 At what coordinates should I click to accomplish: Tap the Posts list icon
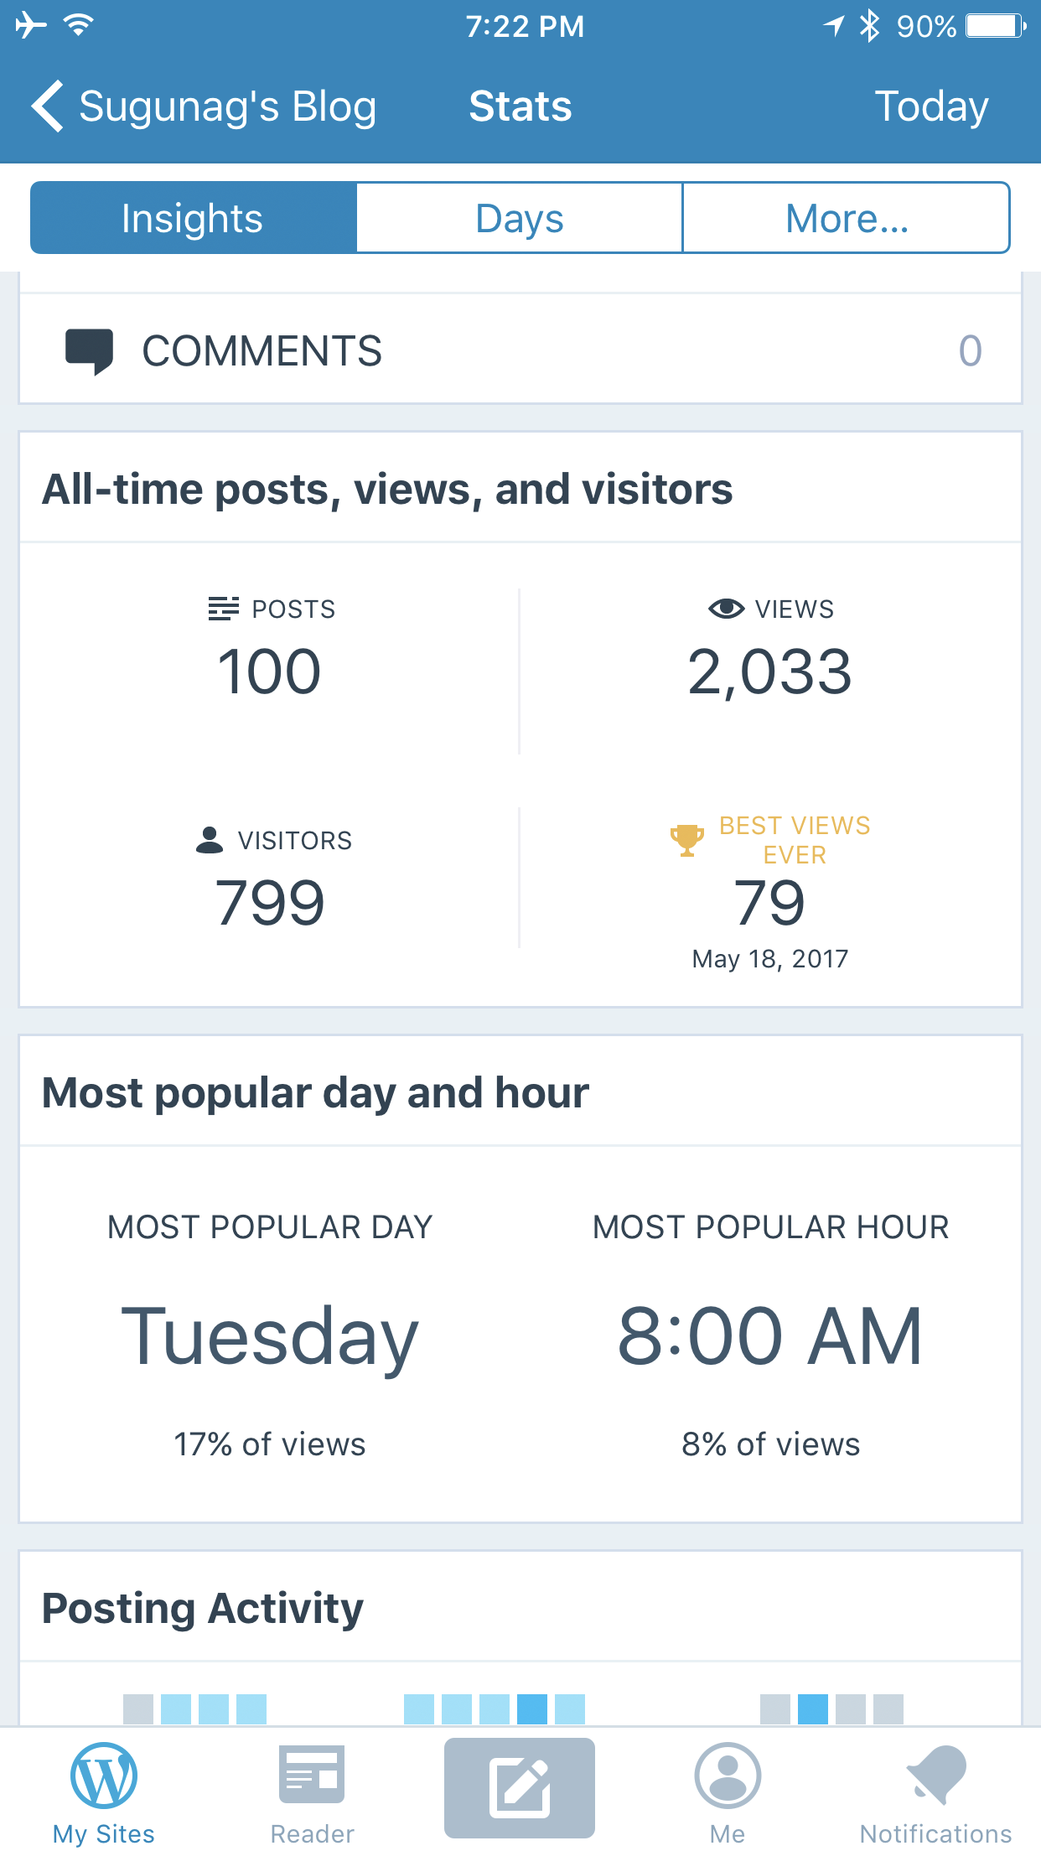tap(223, 609)
